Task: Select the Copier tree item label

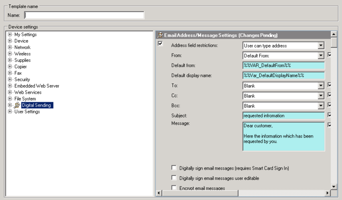Action: pyautogui.click(x=20, y=66)
